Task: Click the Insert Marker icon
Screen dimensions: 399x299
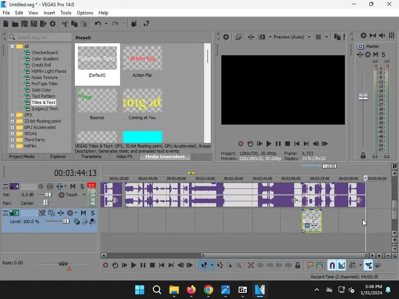Action: (x=310, y=266)
